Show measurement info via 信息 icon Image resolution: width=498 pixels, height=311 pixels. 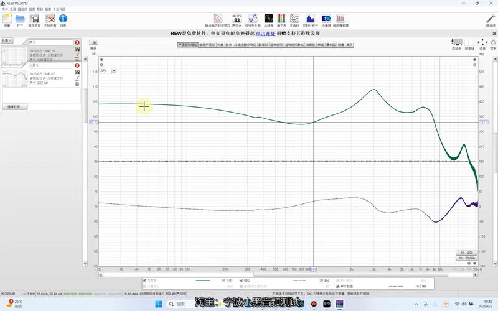click(x=63, y=21)
